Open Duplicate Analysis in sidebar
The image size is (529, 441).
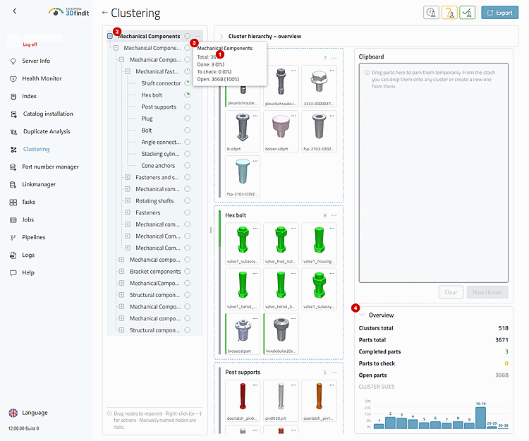tap(47, 131)
